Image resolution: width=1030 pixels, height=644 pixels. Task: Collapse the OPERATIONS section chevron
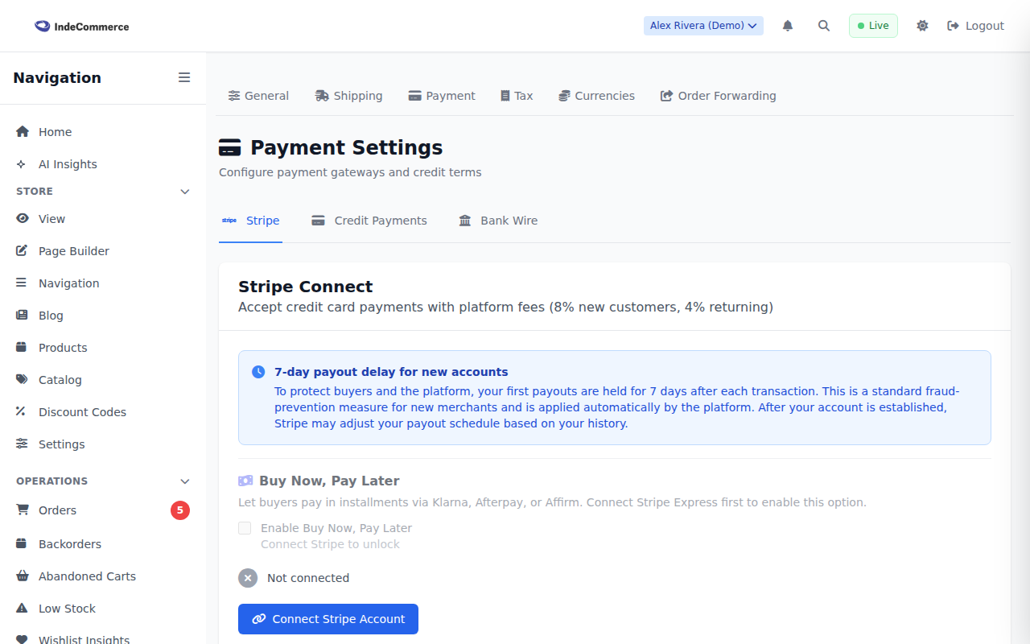click(x=185, y=481)
